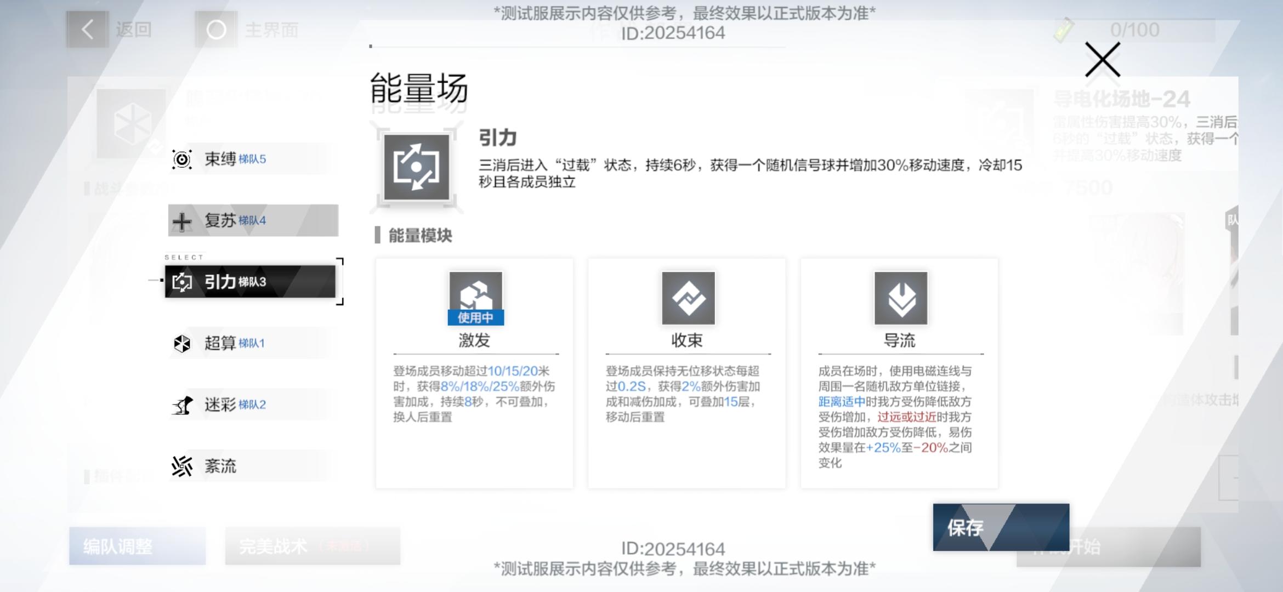Close the 能量场 dialog with X
The height and width of the screenshot is (592, 1283).
tap(1102, 60)
